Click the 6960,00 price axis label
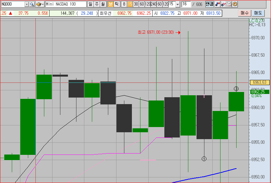 tap(258, 107)
